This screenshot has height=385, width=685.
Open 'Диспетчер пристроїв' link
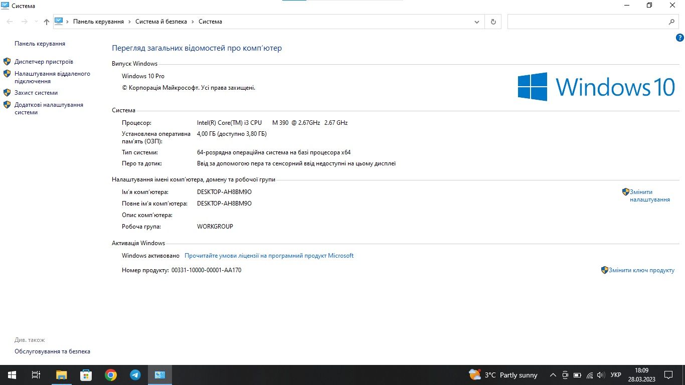click(44, 62)
